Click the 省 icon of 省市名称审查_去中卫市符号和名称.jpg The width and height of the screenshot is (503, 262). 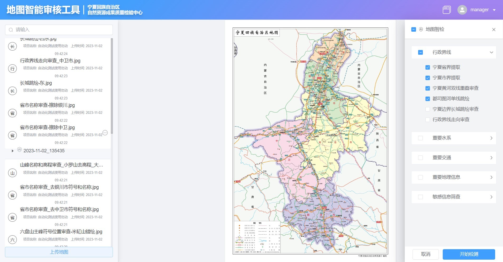click(12, 217)
